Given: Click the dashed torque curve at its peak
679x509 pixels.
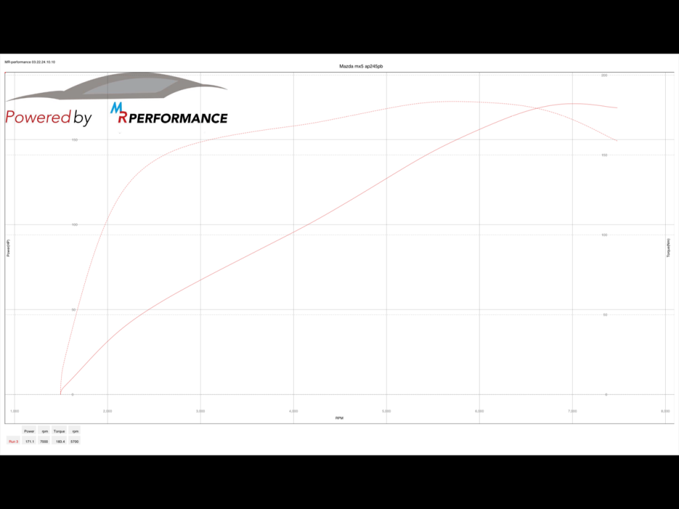Looking at the screenshot, I should [451, 101].
